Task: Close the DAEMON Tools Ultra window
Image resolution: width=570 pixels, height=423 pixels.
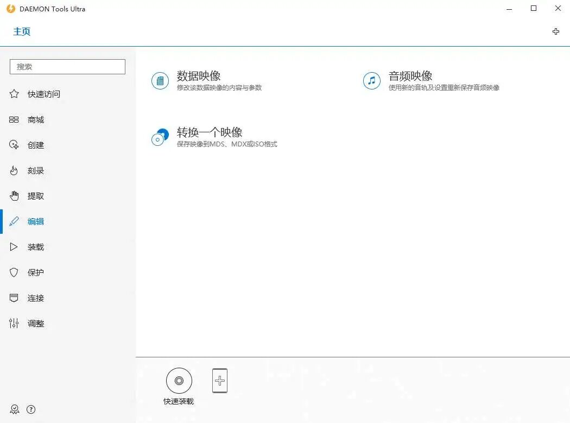Action: point(558,8)
